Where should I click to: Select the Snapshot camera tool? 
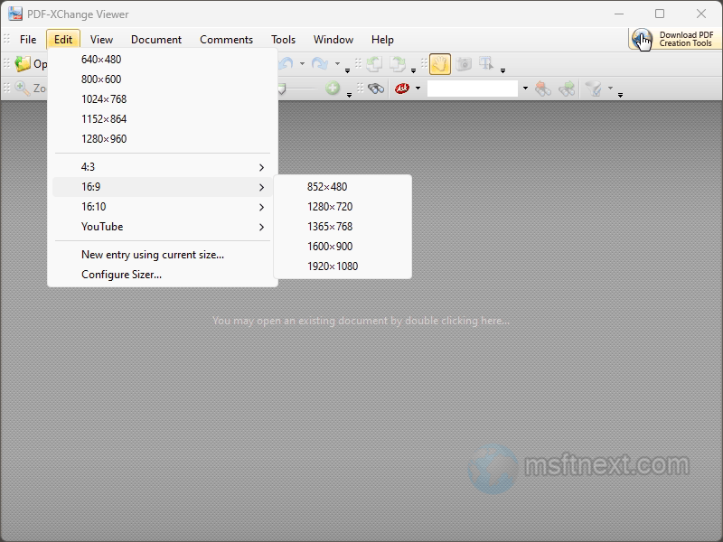(x=464, y=63)
